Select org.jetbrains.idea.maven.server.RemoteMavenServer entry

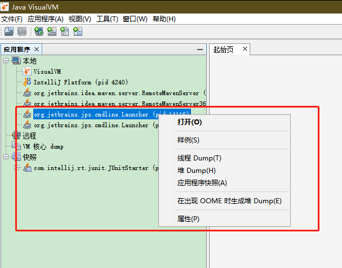click(x=120, y=93)
